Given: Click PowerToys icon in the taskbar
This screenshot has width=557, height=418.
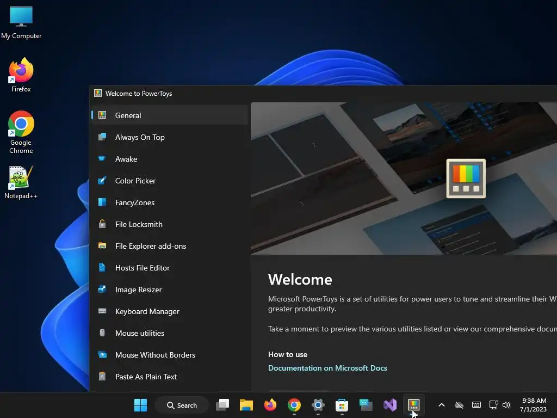Looking at the screenshot, I should click(414, 405).
